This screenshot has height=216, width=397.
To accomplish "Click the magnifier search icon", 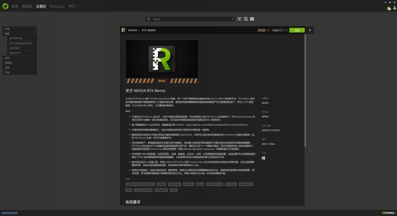I will (148, 19).
